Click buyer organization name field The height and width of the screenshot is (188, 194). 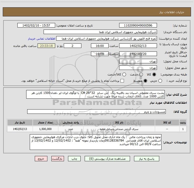(100, 32)
